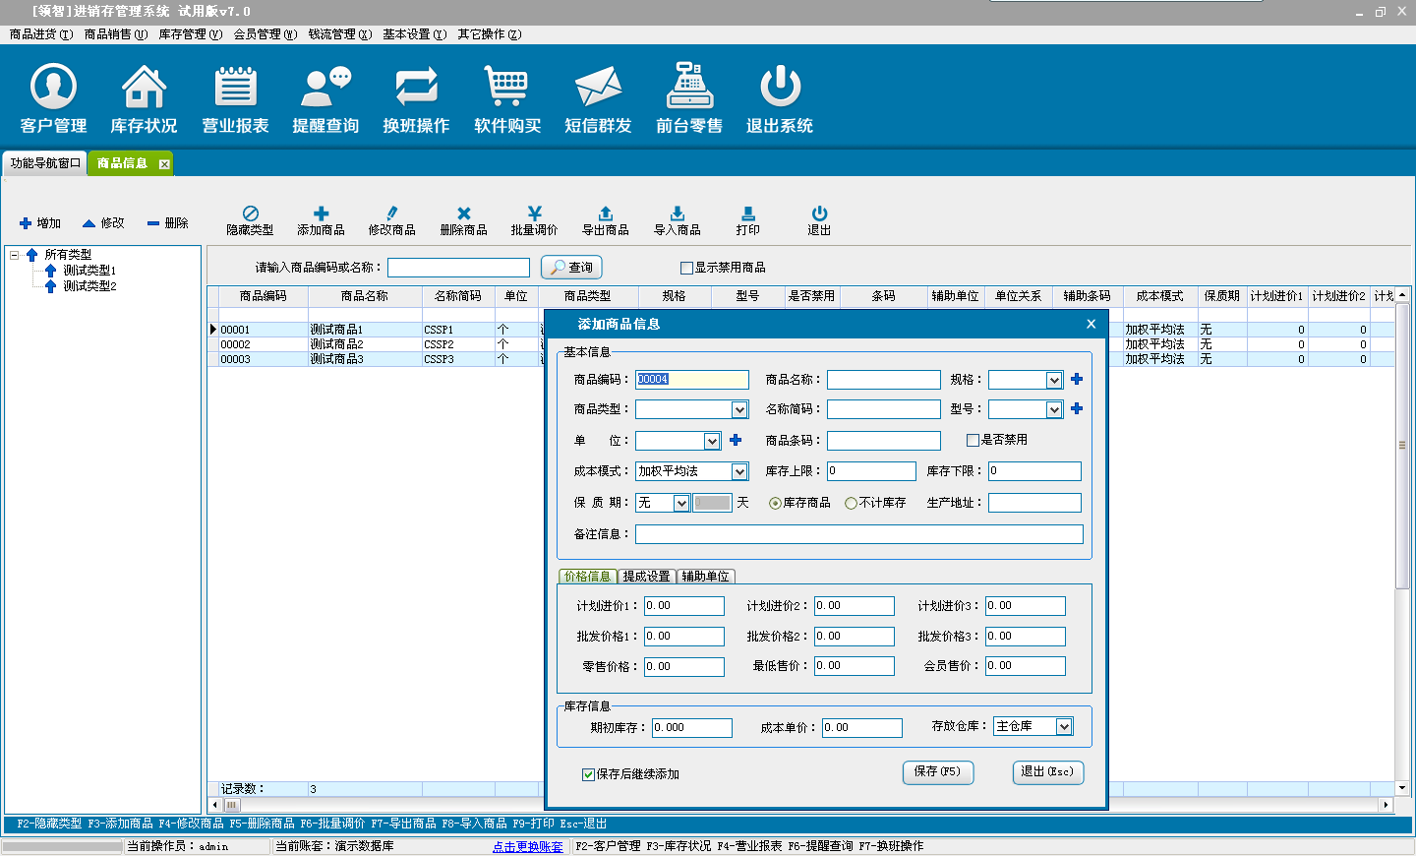Screen dimensions: 1416x856
Task: Open 营业报表 business report icon
Action: 235,88
